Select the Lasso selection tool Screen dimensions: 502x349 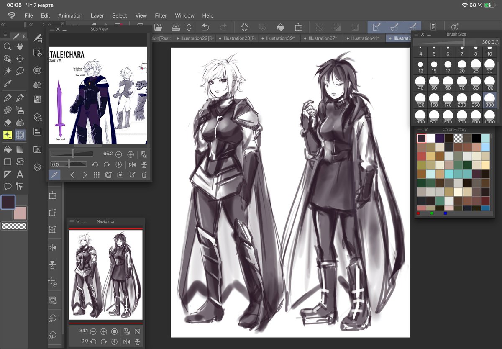click(x=20, y=71)
